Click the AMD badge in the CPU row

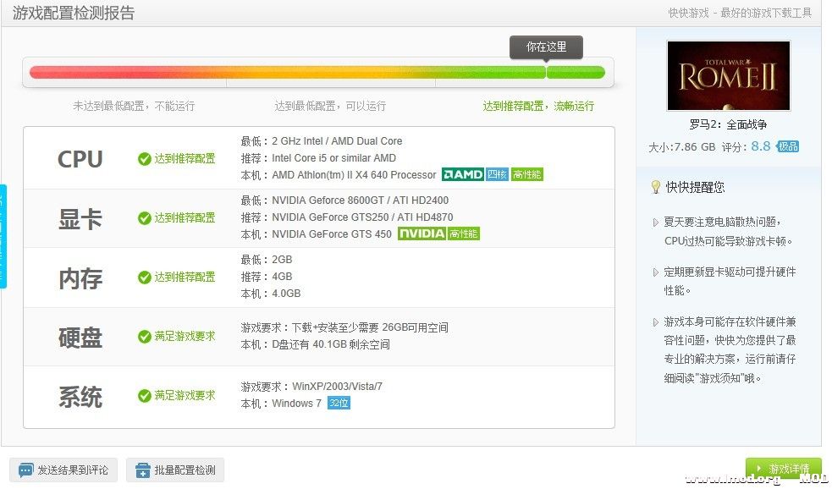(462, 175)
